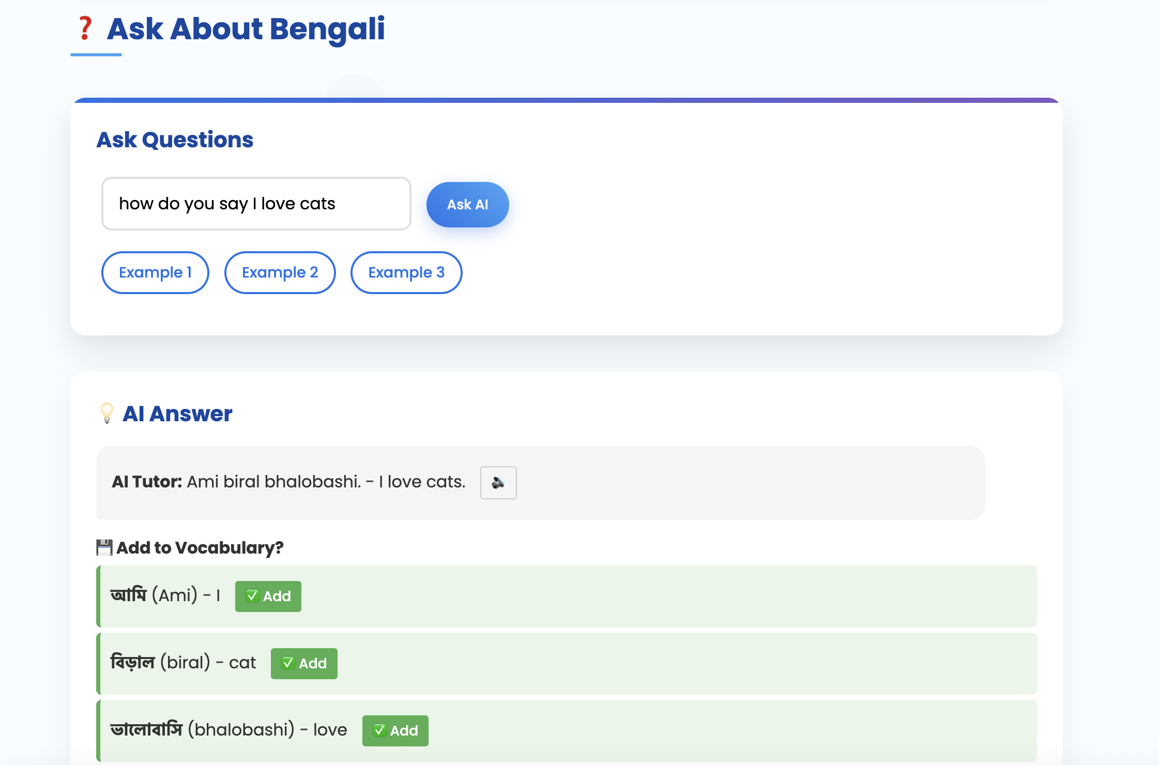Click the floppy disk save icon

104,547
